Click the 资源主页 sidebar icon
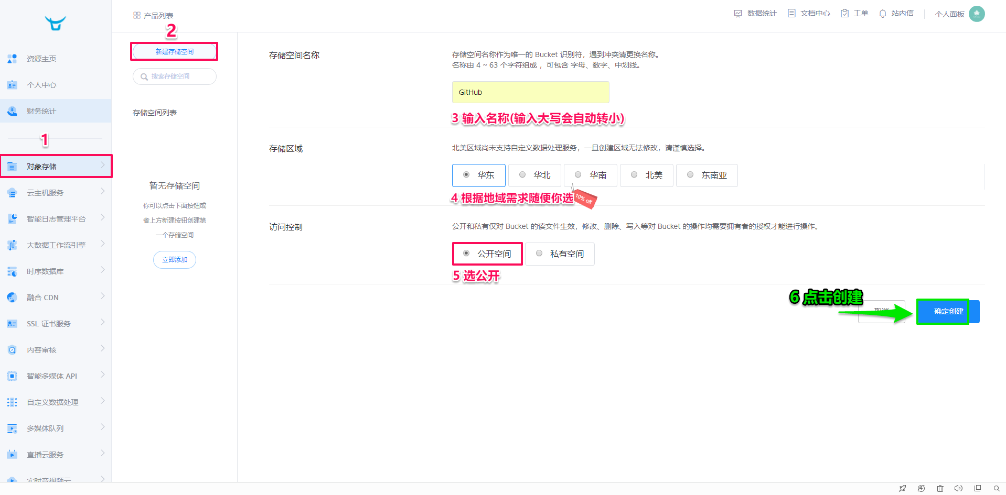 [12, 59]
